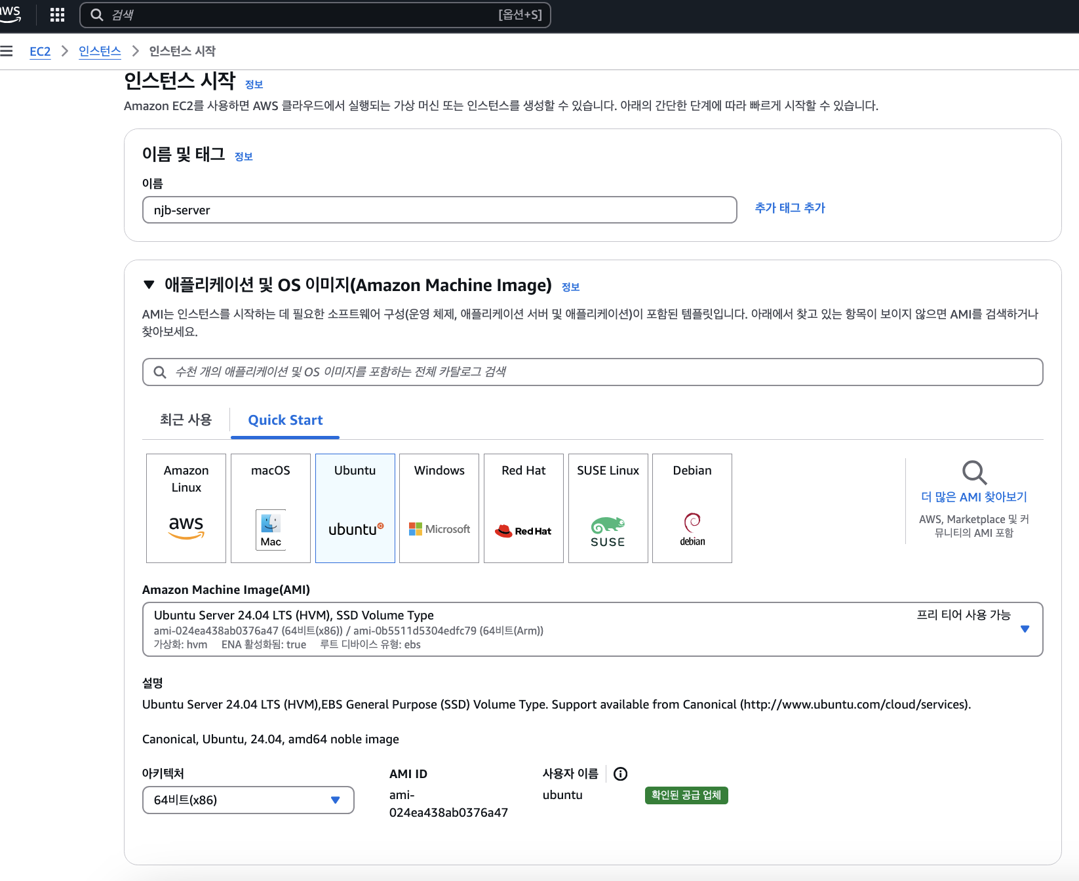Focus the top AWS 검색 bar

click(x=315, y=15)
